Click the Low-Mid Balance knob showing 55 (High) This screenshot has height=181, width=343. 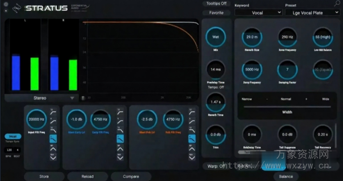[323, 37]
